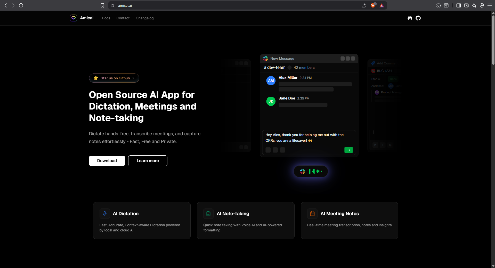The image size is (495, 268).
Task: Click the AI Meeting Notes calendar icon
Action: pos(312,214)
